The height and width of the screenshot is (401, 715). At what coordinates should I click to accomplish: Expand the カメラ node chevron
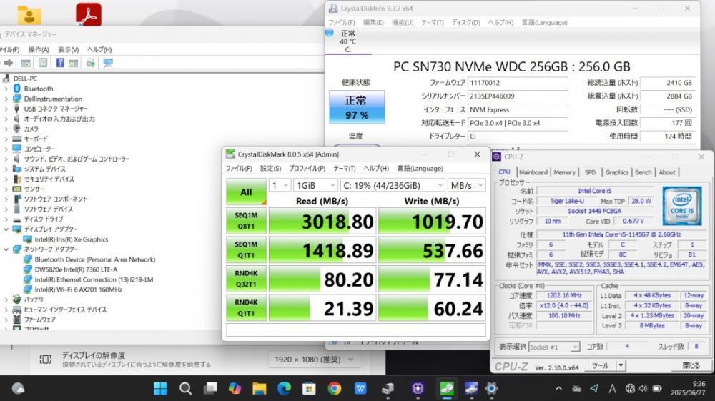coord(6,129)
